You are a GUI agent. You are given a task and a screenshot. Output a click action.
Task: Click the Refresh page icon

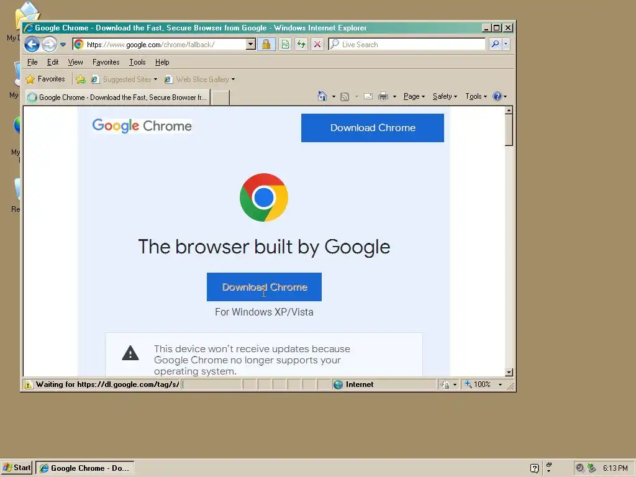click(301, 44)
